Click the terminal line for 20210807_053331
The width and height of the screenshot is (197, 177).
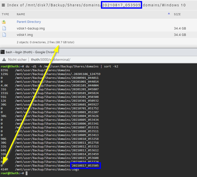[50, 127]
